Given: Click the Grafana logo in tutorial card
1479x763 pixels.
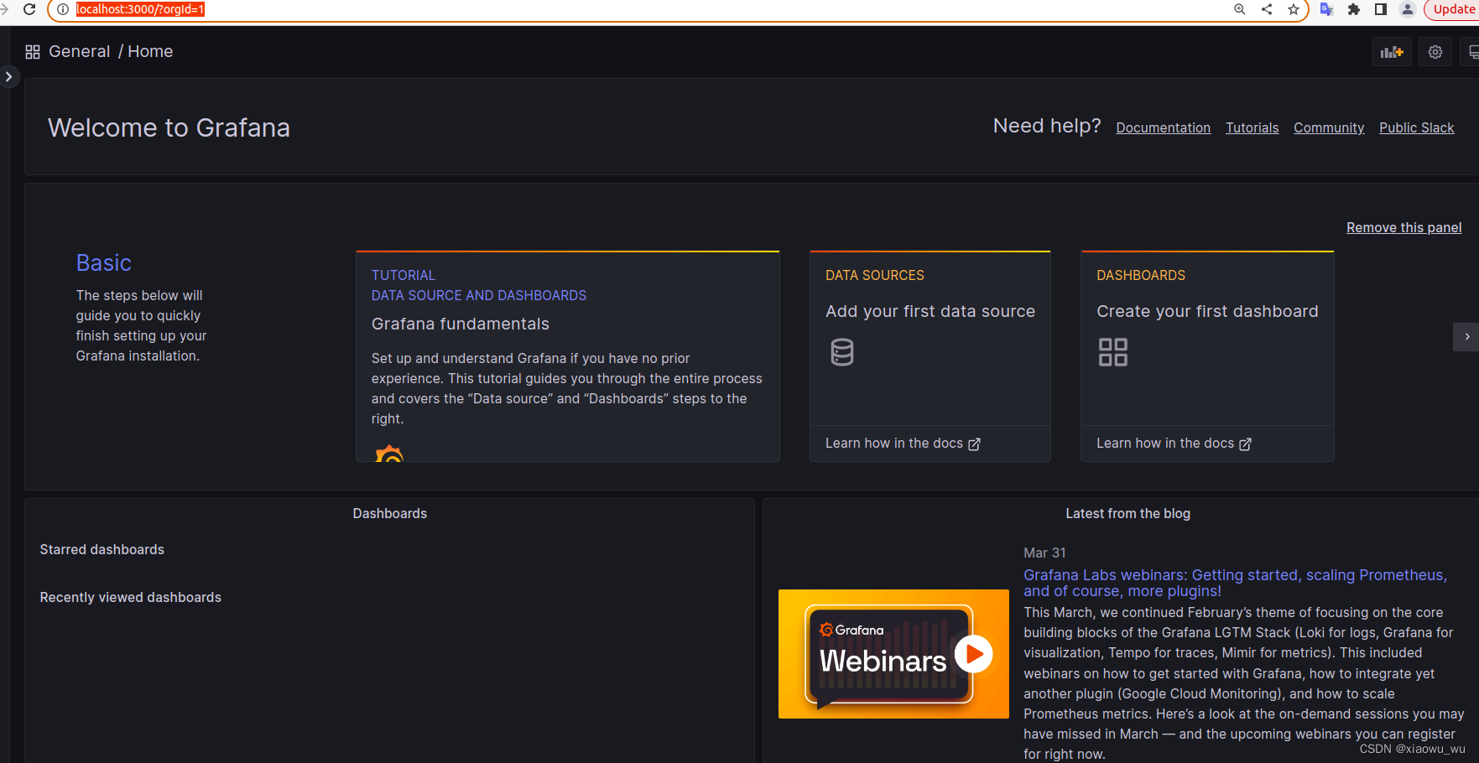Looking at the screenshot, I should 389,454.
